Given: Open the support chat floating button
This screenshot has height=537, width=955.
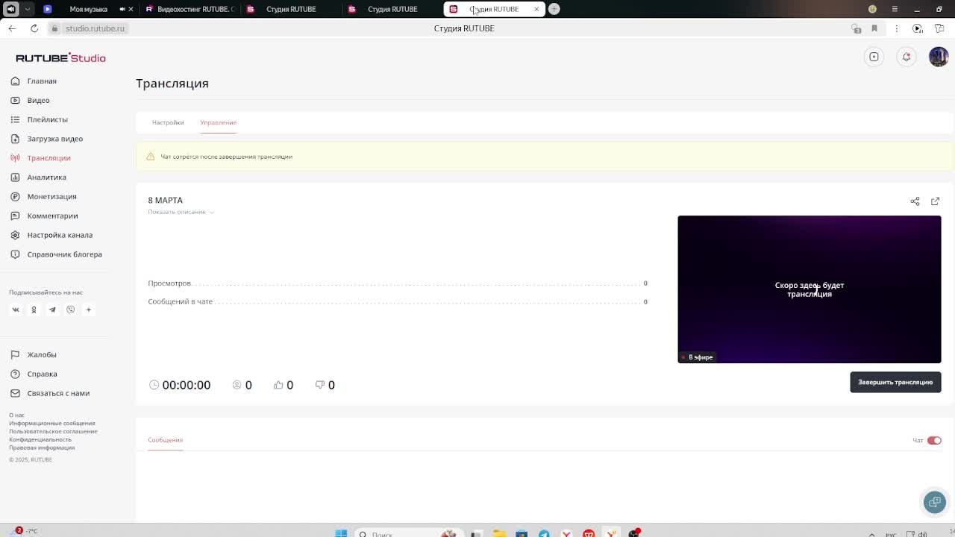Looking at the screenshot, I should (x=934, y=502).
